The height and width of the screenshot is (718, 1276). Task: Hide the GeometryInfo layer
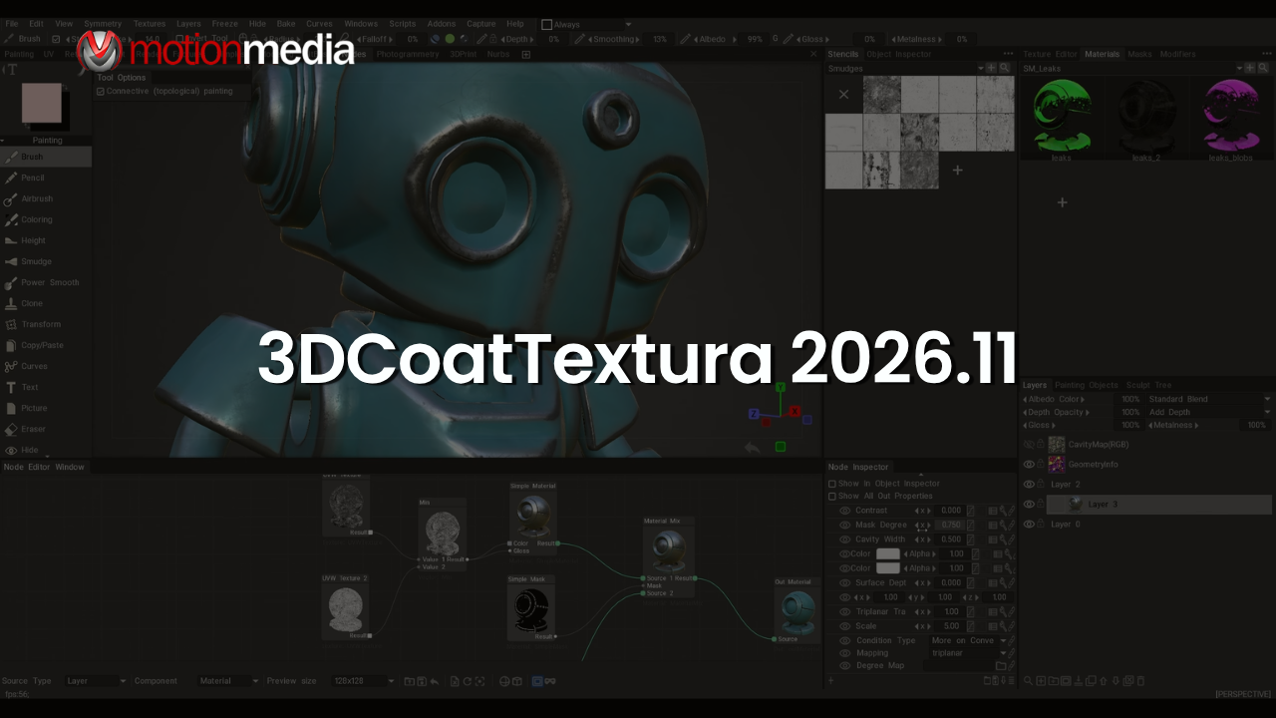tap(1030, 465)
